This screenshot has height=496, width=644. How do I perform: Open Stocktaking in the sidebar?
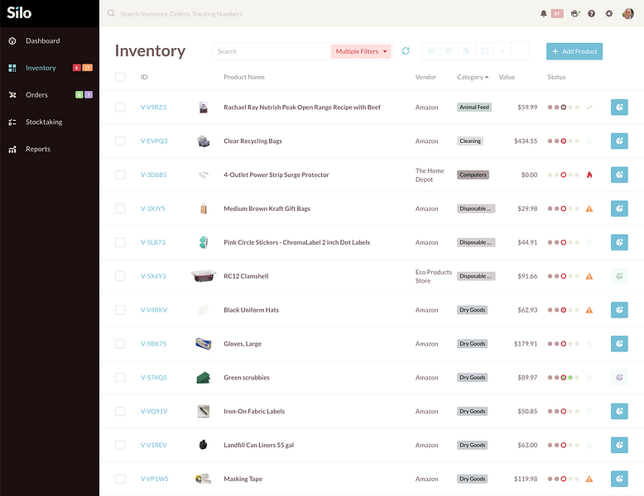pos(44,122)
